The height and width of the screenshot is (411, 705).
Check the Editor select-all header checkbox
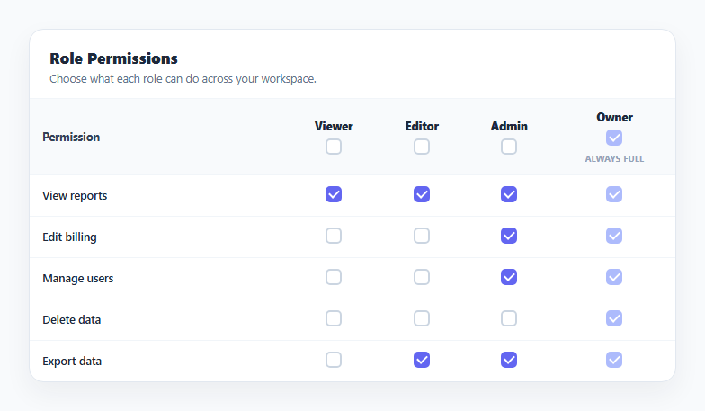(x=422, y=147)
